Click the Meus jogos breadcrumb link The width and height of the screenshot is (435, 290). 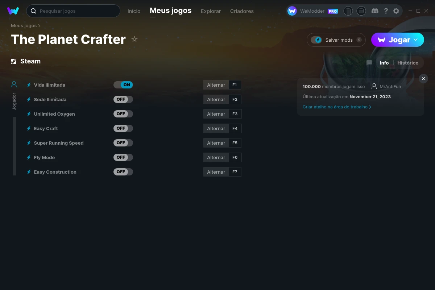tap(24, 26)
